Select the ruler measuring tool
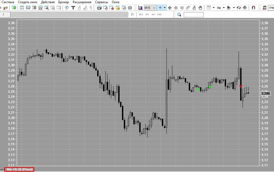The height and width of the screenshot is (172, 274). (x=188, y=8)
